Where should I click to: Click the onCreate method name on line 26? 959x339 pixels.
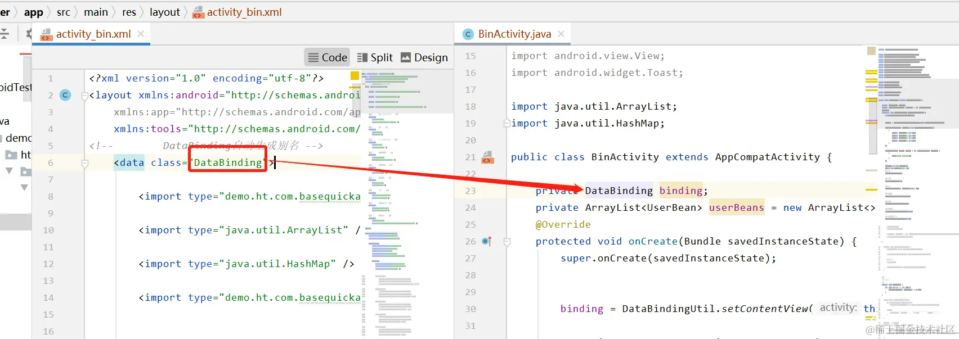(x=653, y=241)
